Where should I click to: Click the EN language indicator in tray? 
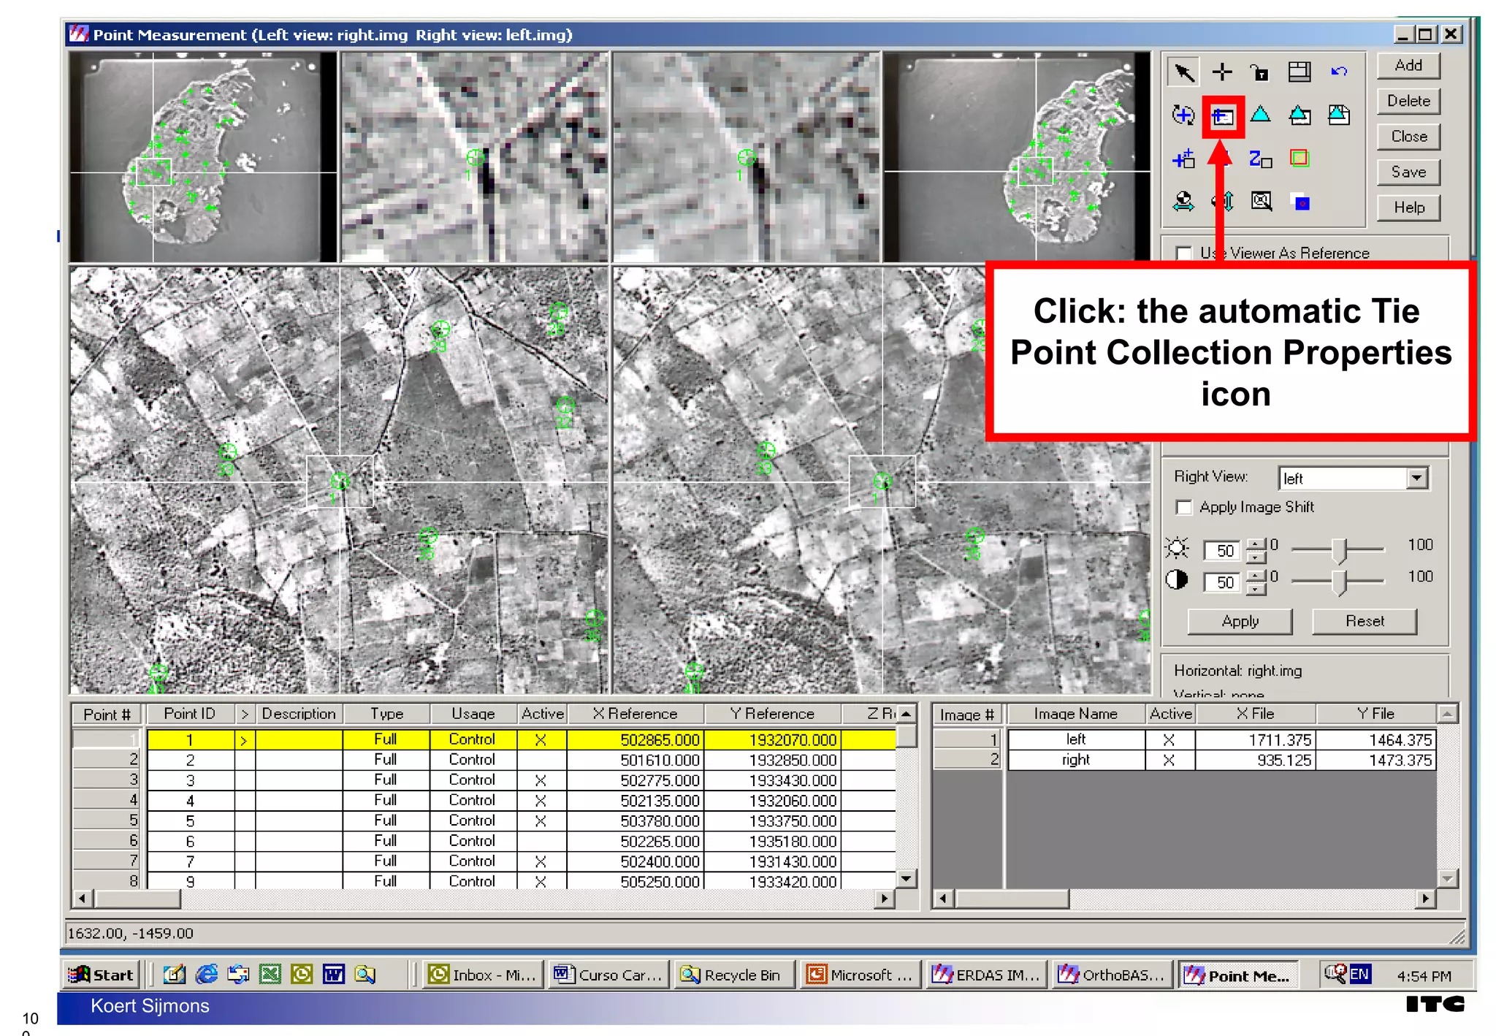1359,974
